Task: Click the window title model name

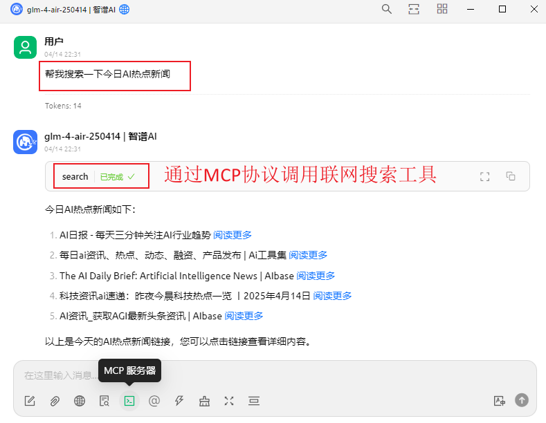Action: click(x=71, y=10)
